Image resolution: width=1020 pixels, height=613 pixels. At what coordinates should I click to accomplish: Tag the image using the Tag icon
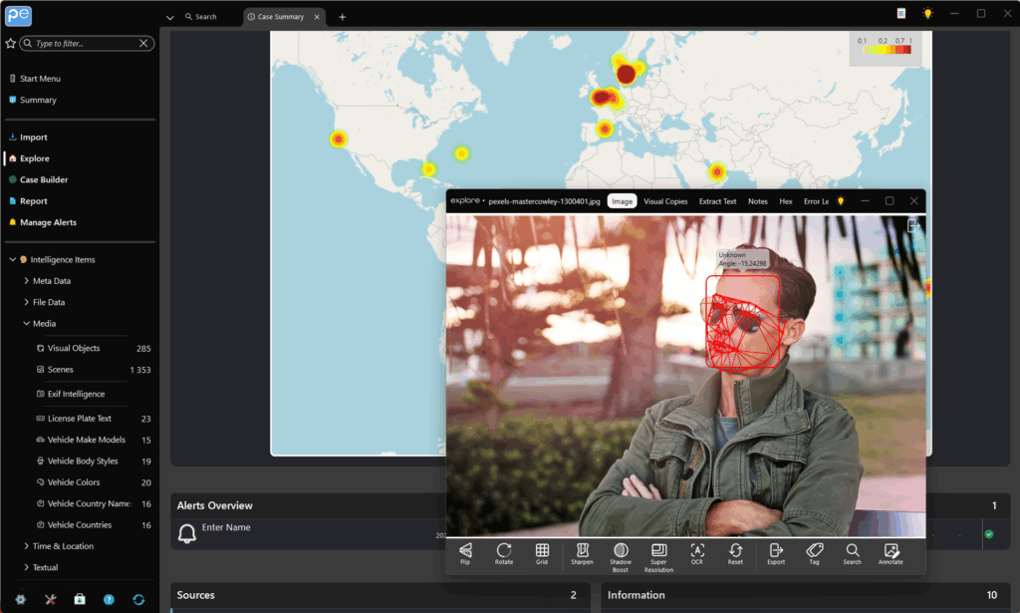[814, 553]
